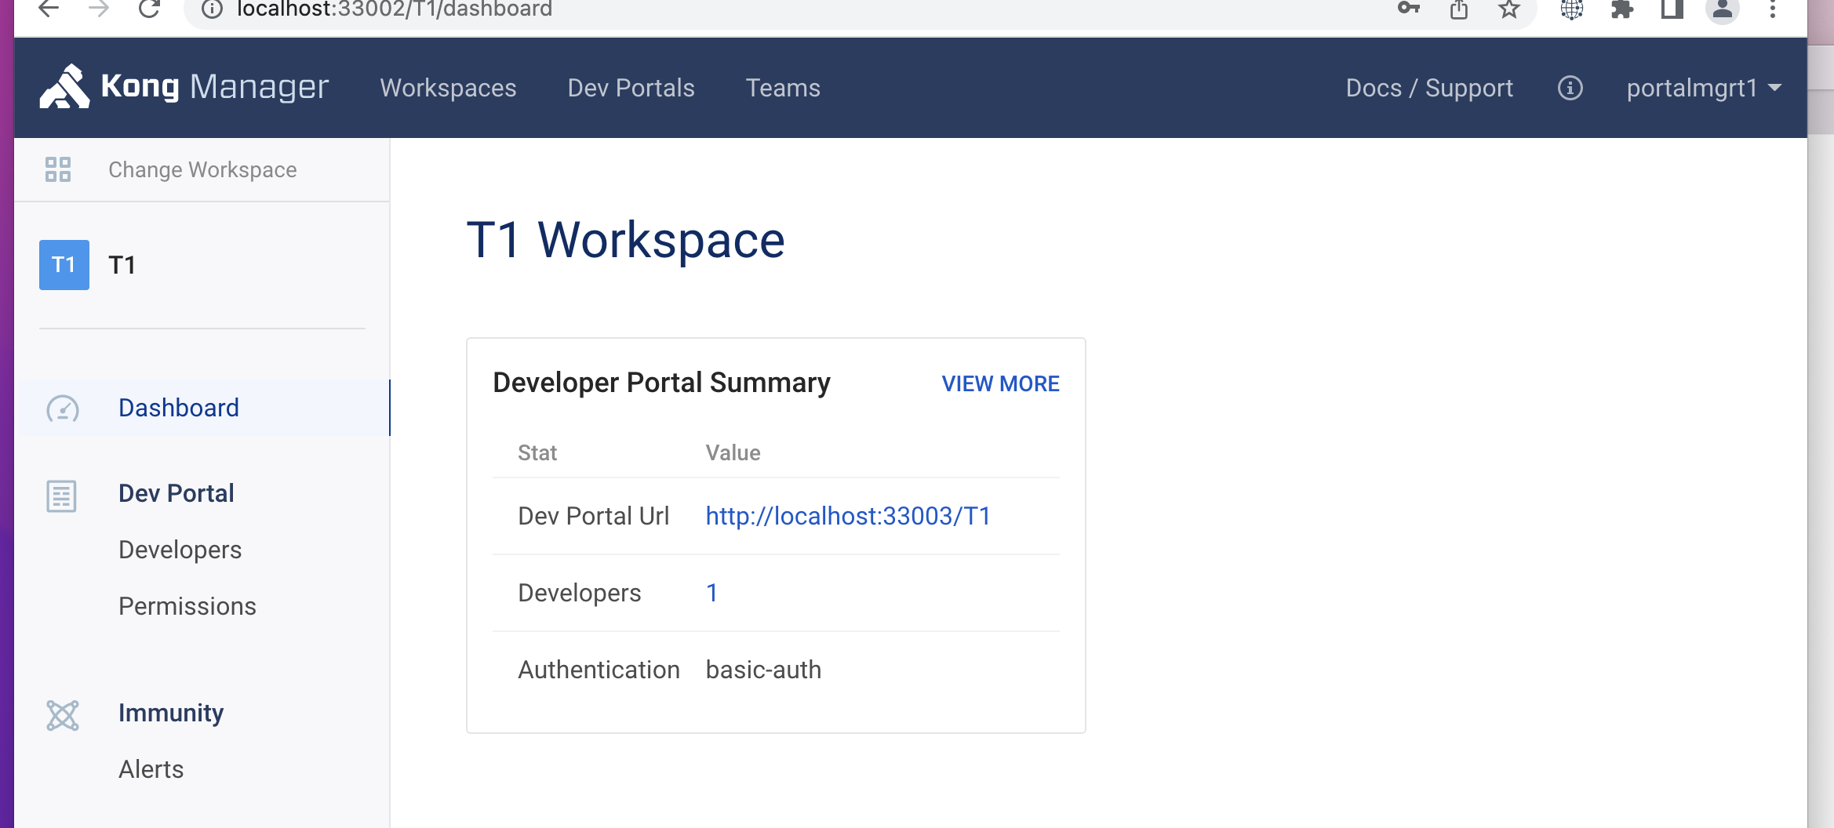Open the Chrome three-dot menu
Viewport: 1834px width, 828px height.
(x=1773, y=9)
